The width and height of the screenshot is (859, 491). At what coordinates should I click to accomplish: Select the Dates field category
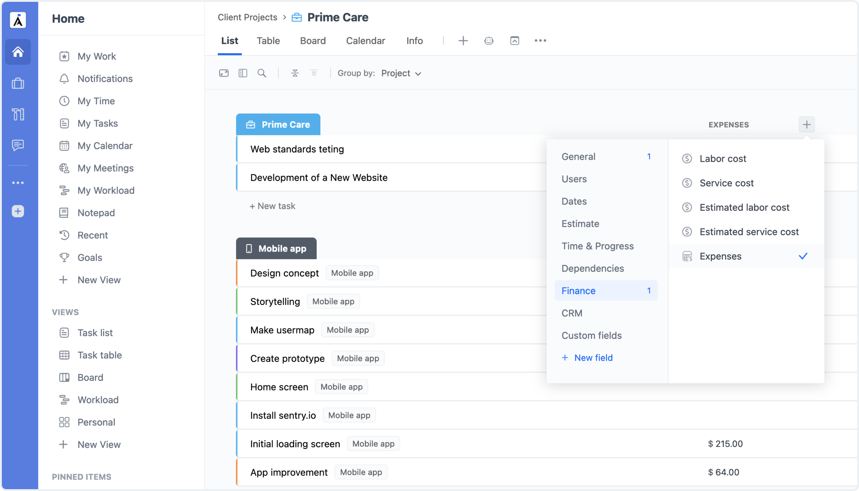606,201
